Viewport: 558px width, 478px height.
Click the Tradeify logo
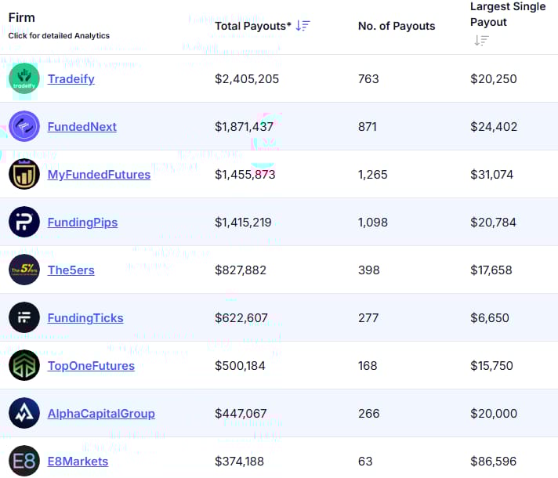[24, 78]
